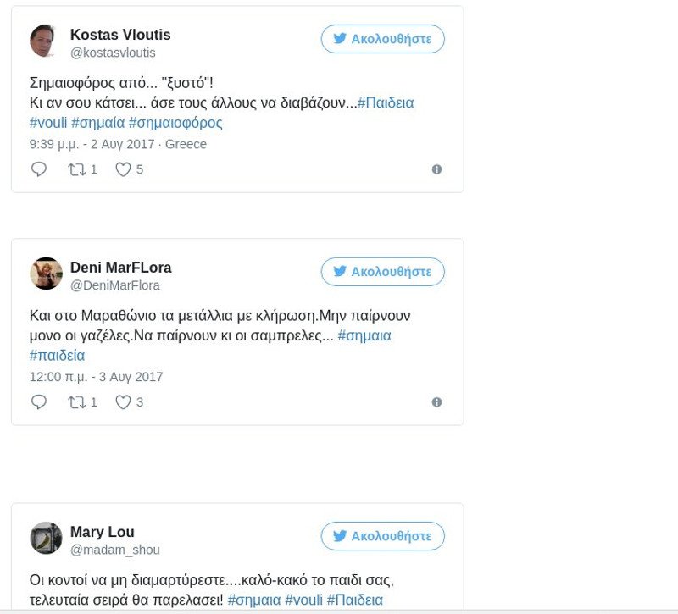The image size is (678, 614).
Task: Open info icon on Deni MarFLora tweet
Action: [436, 402]
